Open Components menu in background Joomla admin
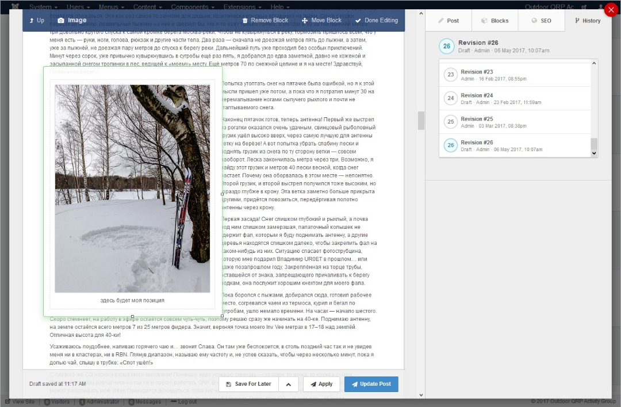 (193, 7)
